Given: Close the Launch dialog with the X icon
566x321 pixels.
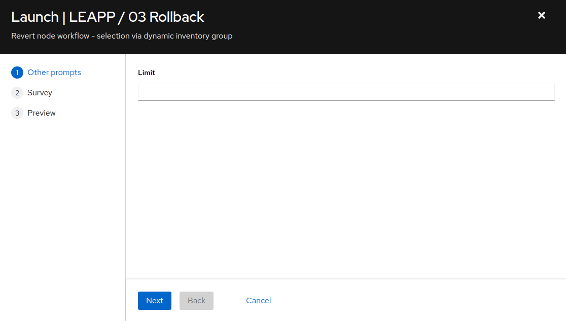Looking at the screenshot, I should pos(542,16).
